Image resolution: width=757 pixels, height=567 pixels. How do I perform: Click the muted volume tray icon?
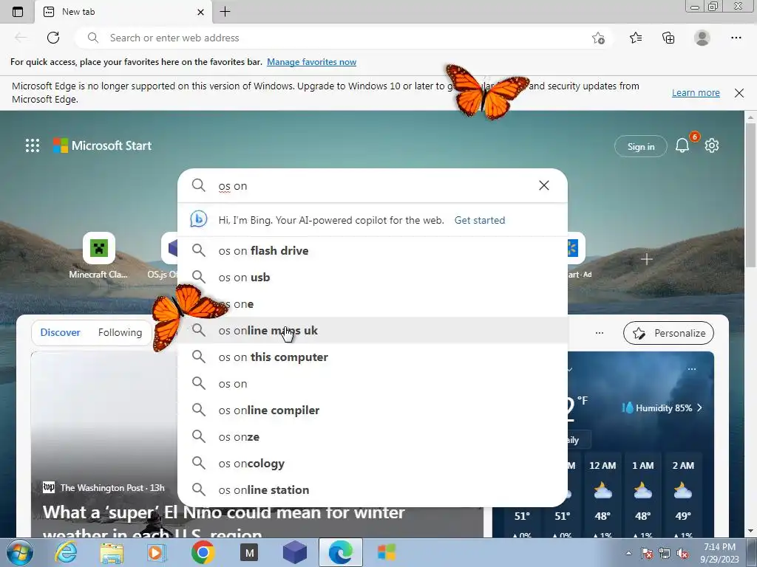682,554
